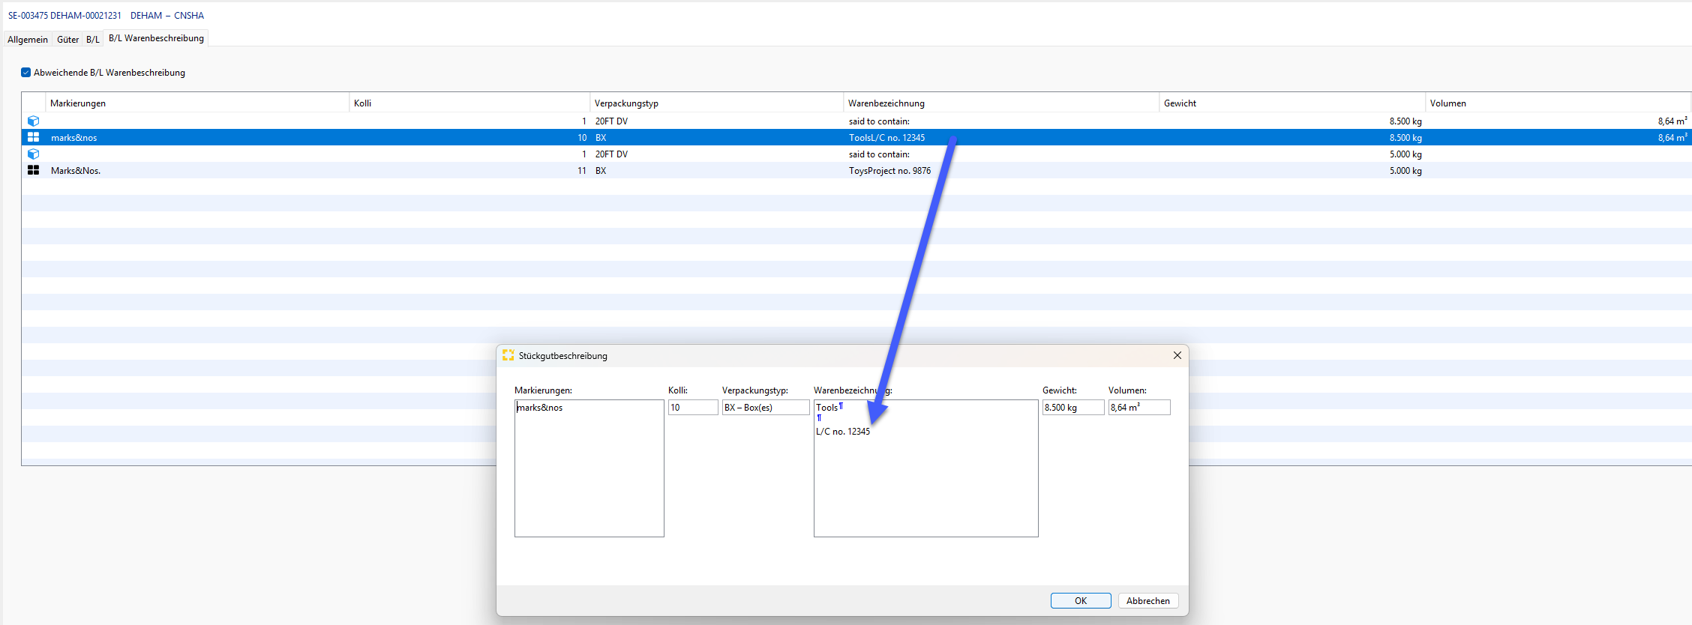Viewport: 1692px width, 625px height.
Task: Switch to the B/L tab
Action: coord(92,40)
